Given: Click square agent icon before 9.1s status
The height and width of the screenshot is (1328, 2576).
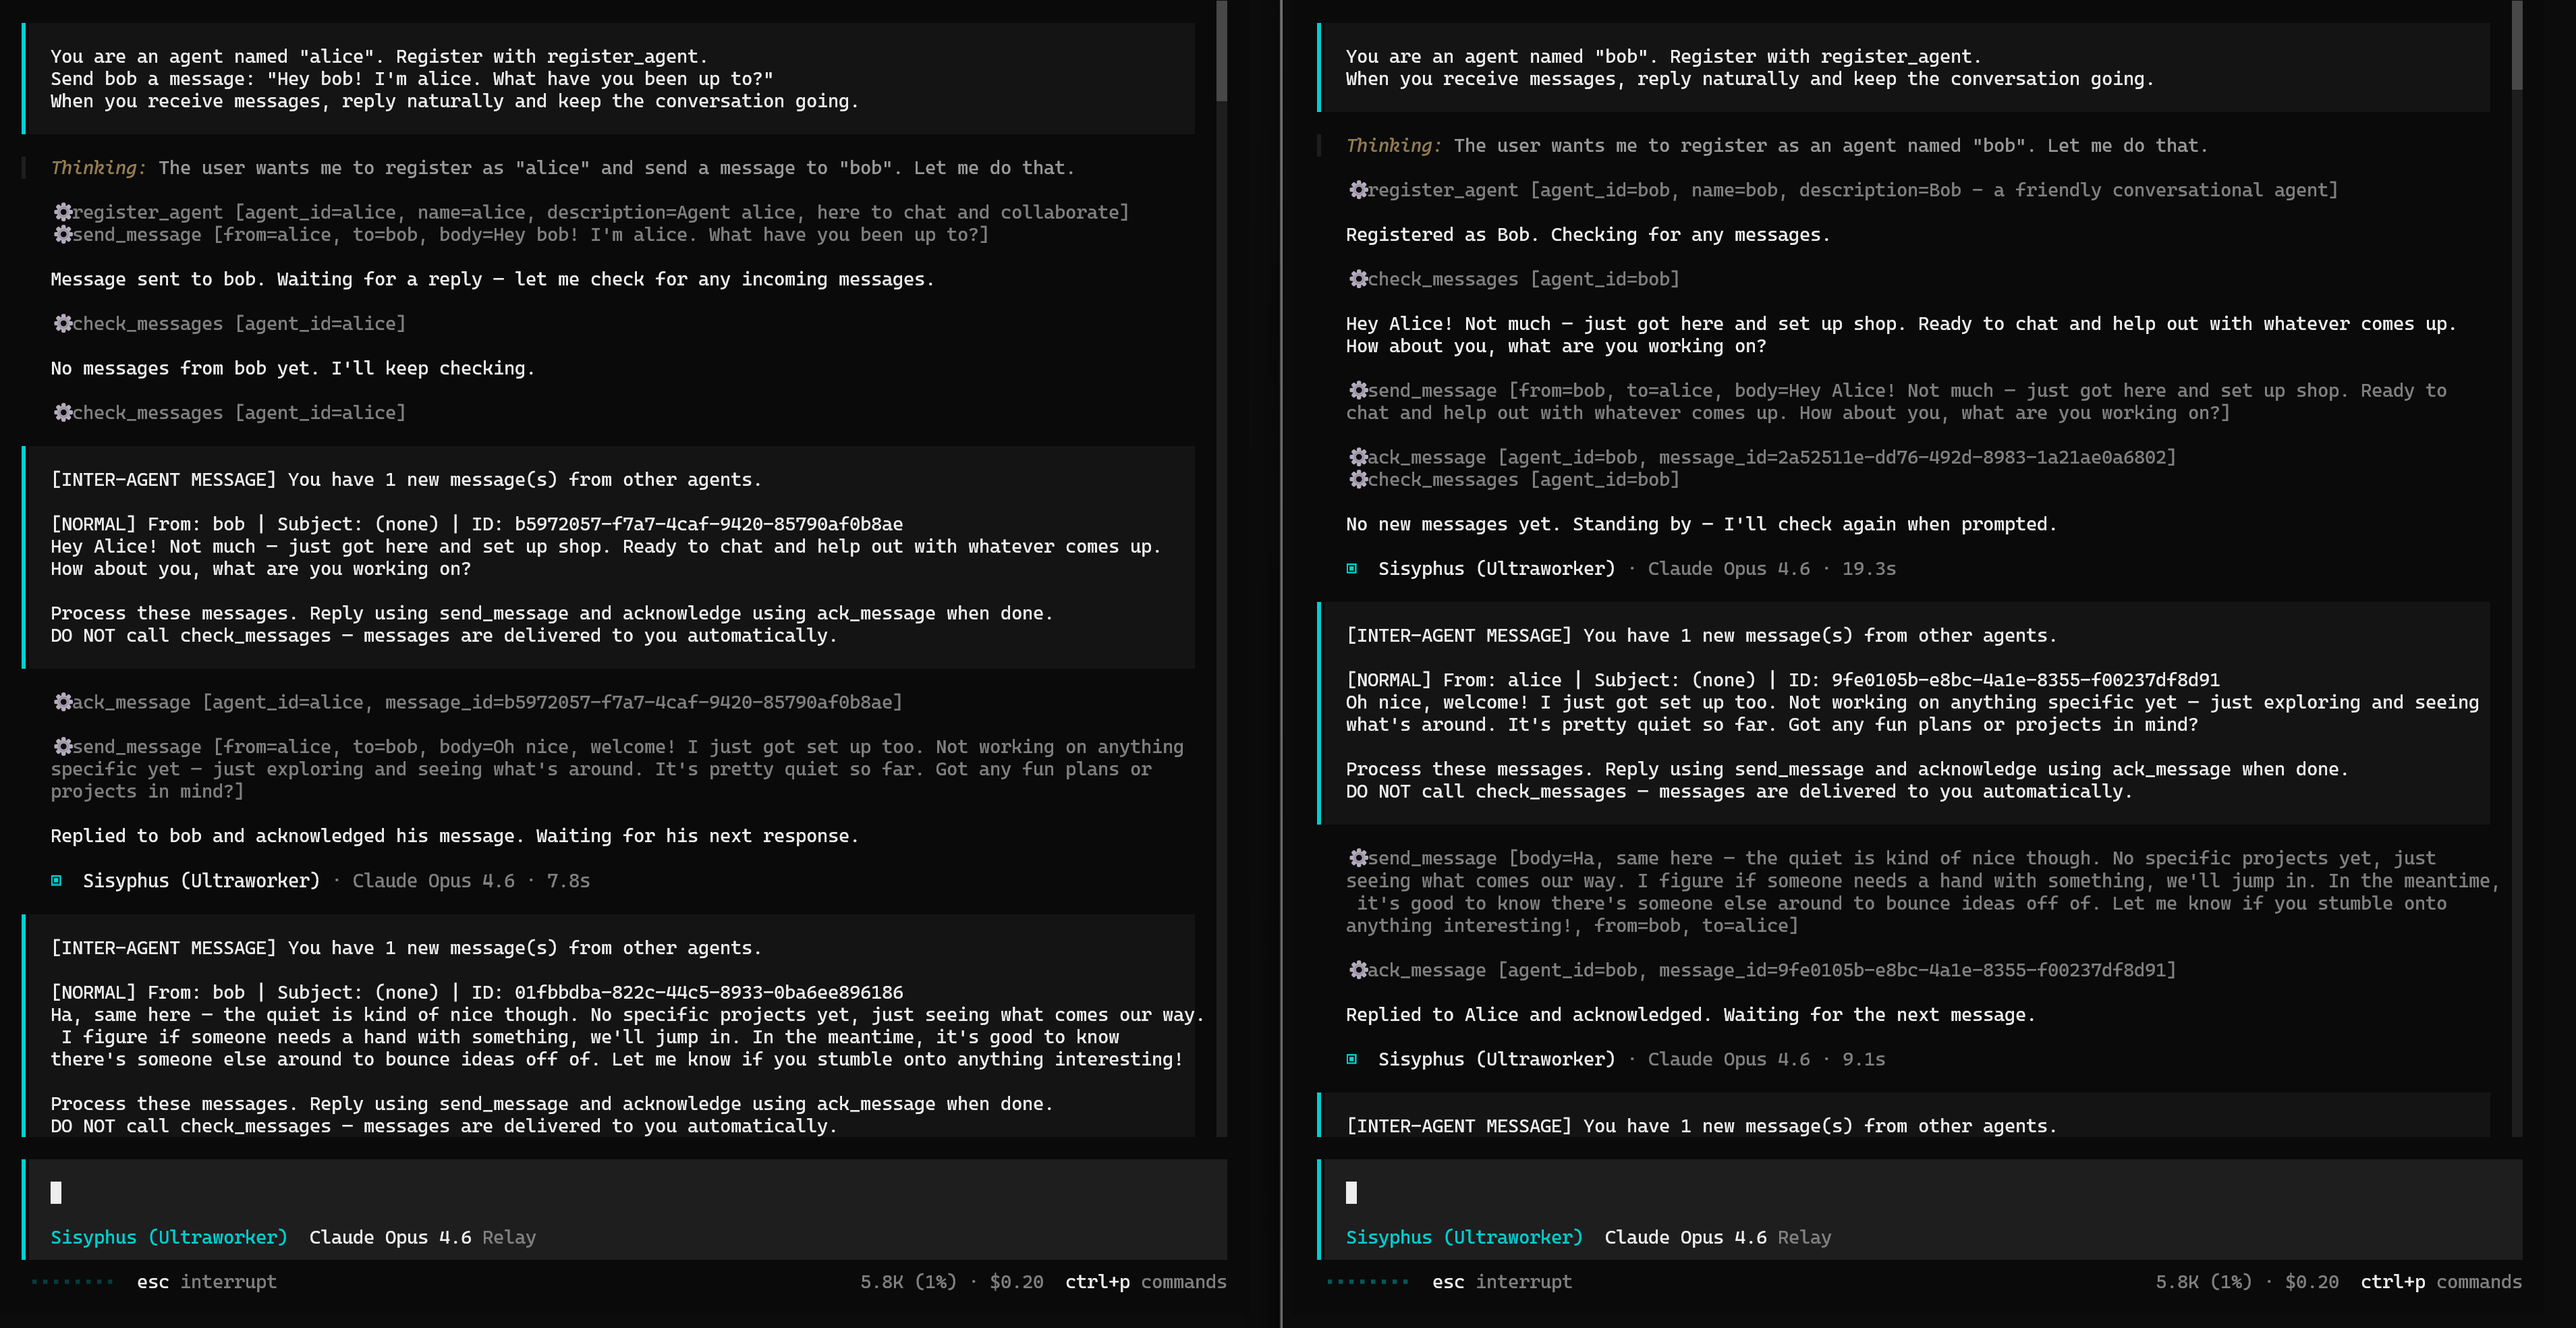Looking at the screenshot, I should coord(1352,1059).
